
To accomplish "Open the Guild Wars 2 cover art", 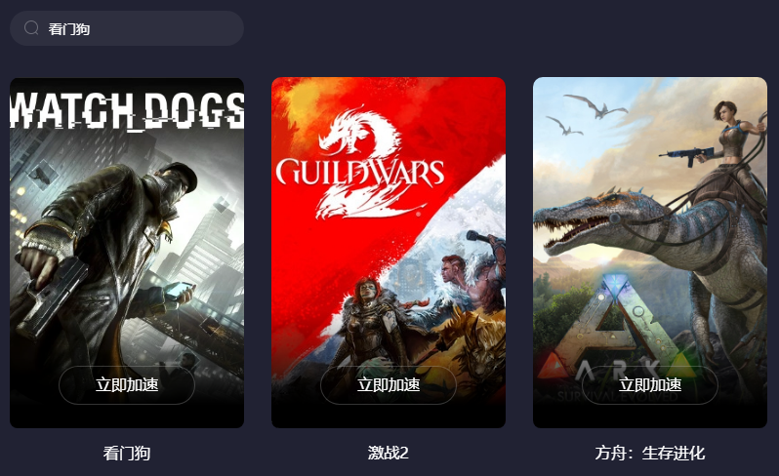I will point(389,253).
